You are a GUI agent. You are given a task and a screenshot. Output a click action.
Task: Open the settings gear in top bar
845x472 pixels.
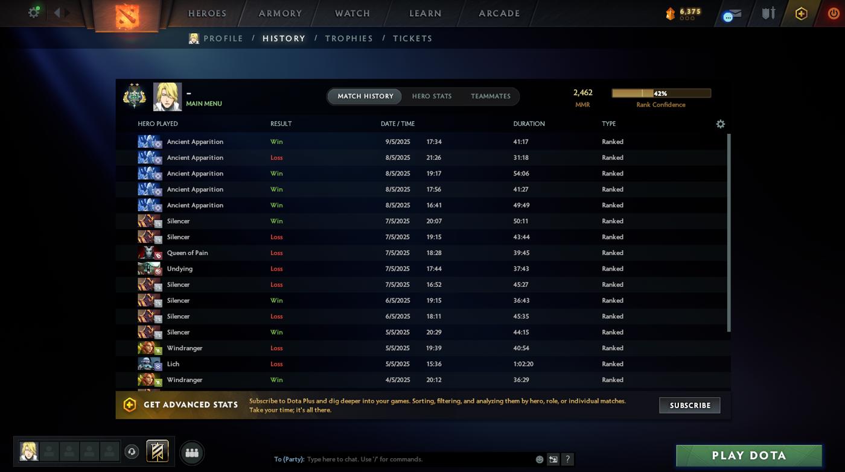tap(34, 12)
